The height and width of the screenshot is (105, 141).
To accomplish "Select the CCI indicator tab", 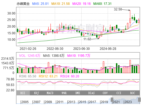I will pos(119,93).
